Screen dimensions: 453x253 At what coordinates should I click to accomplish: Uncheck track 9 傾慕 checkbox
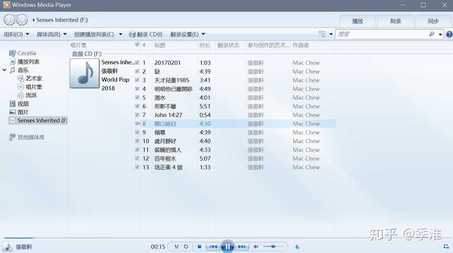coord(137,132)
